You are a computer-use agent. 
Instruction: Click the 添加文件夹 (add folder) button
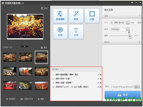[27, 99]
